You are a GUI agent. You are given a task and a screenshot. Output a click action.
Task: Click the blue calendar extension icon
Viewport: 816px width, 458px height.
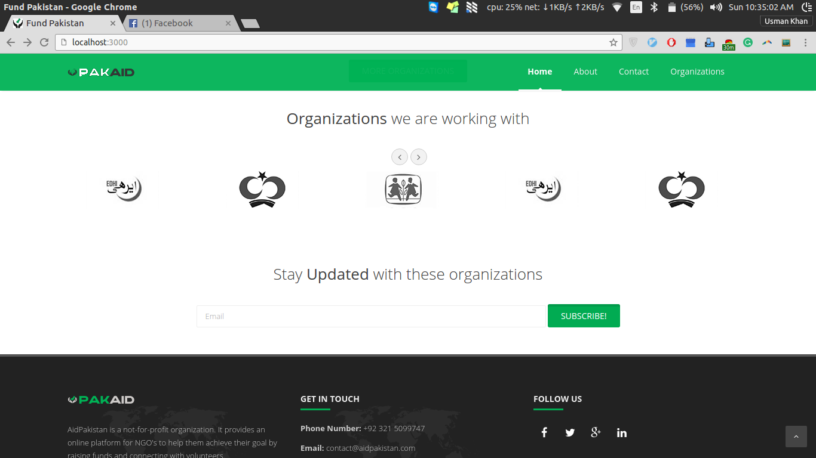click(691, 42)
